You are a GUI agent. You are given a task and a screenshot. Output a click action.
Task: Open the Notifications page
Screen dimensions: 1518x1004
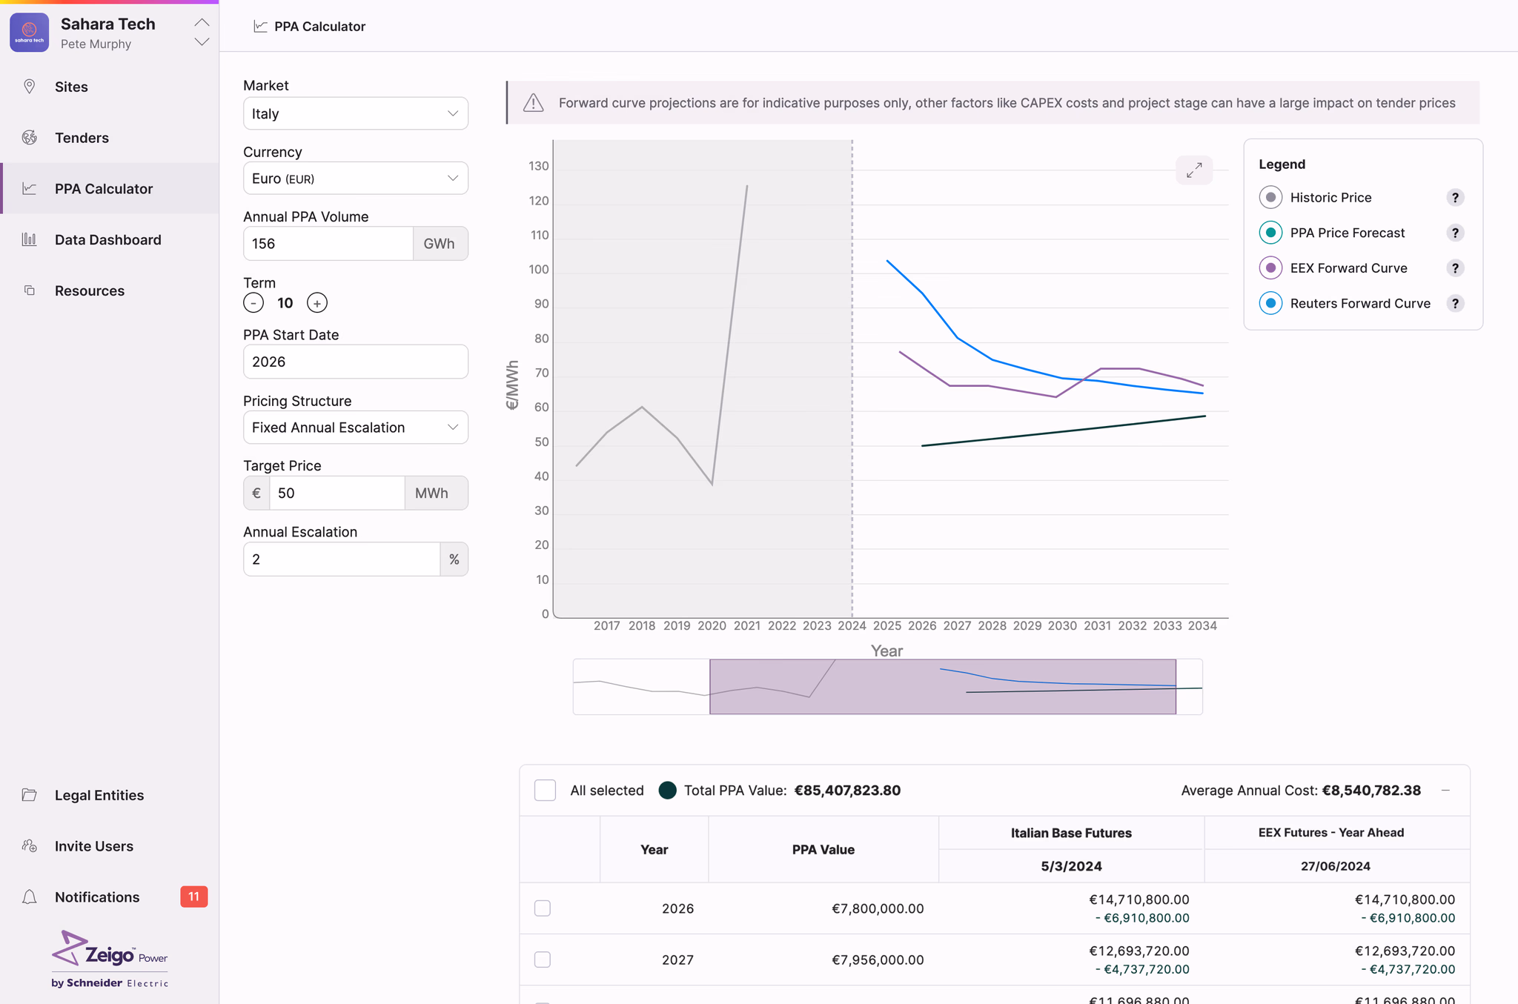tap(110, 897)
